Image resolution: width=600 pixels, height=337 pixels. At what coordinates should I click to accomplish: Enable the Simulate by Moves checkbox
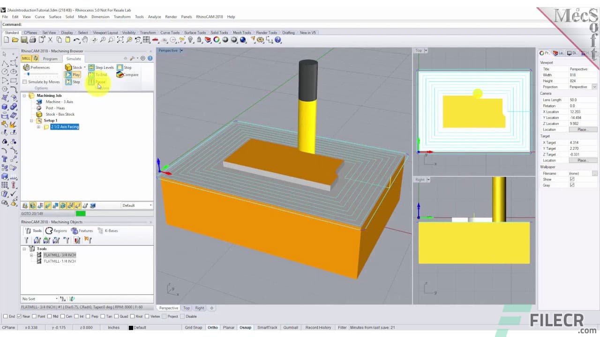click(24, 82)
